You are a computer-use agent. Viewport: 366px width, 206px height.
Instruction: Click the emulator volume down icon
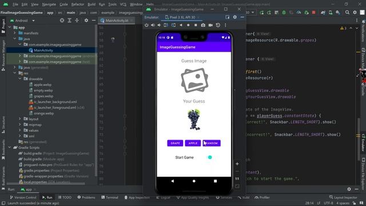click(x=159, y=25)
